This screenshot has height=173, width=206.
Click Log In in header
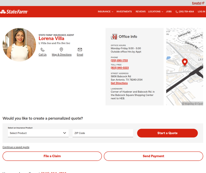[201, 12]
